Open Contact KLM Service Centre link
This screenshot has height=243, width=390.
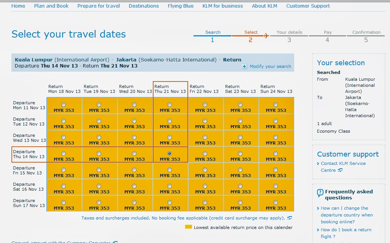(343, 167)
